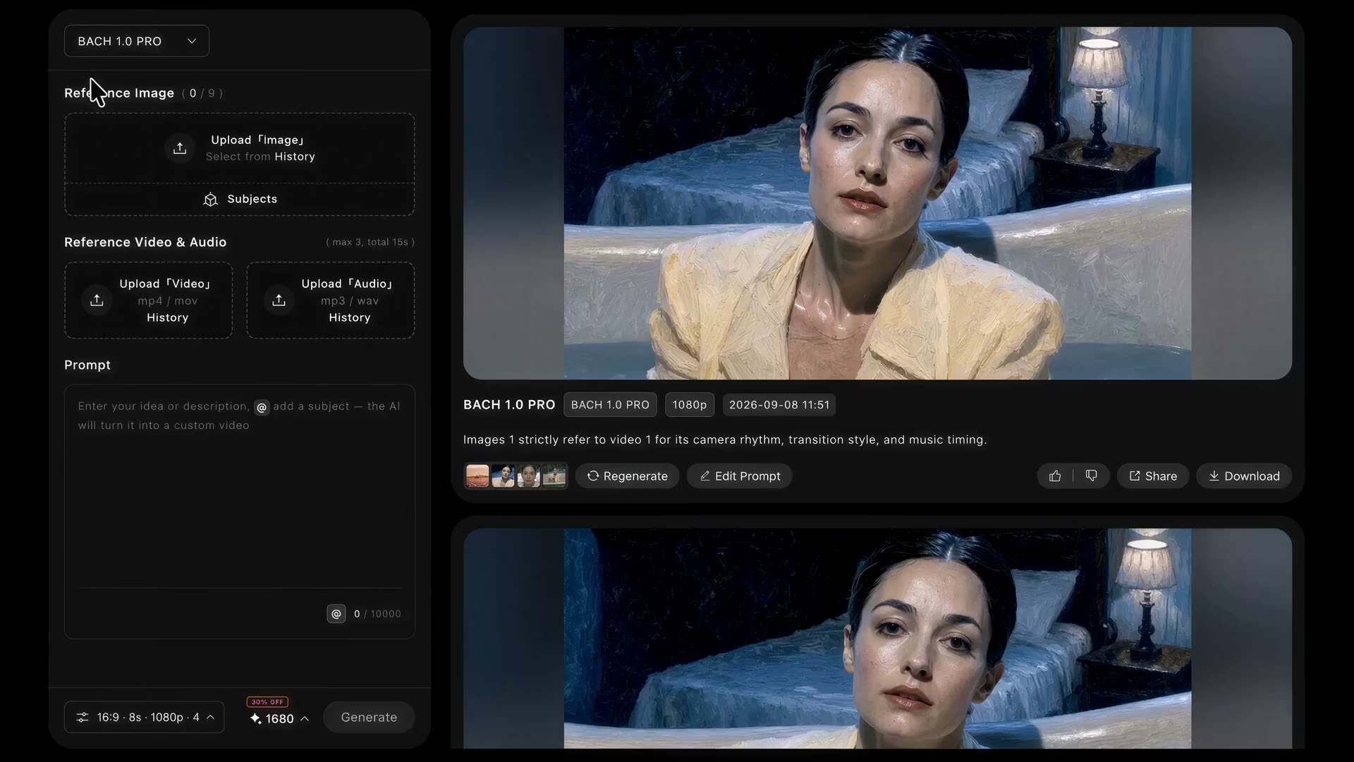This screenshot has height=762, width=1354.
Task: Select the second reference thumbnail
Action: point(503,476)
